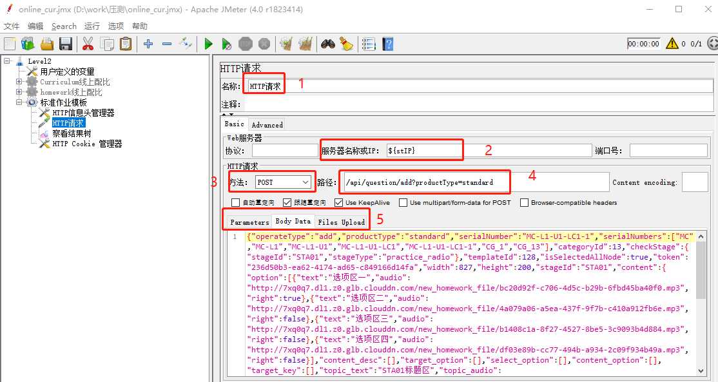Click the Shutdown test icon
The height and width of the screenshot is (382, 718).
[x=264, y=44]
